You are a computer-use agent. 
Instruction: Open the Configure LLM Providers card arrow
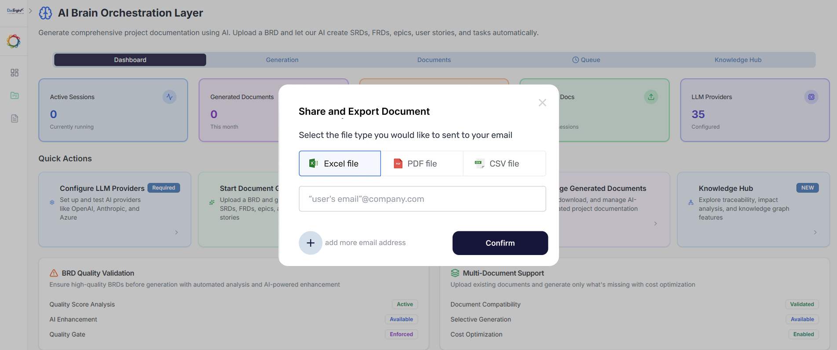[x=177, y=232]
